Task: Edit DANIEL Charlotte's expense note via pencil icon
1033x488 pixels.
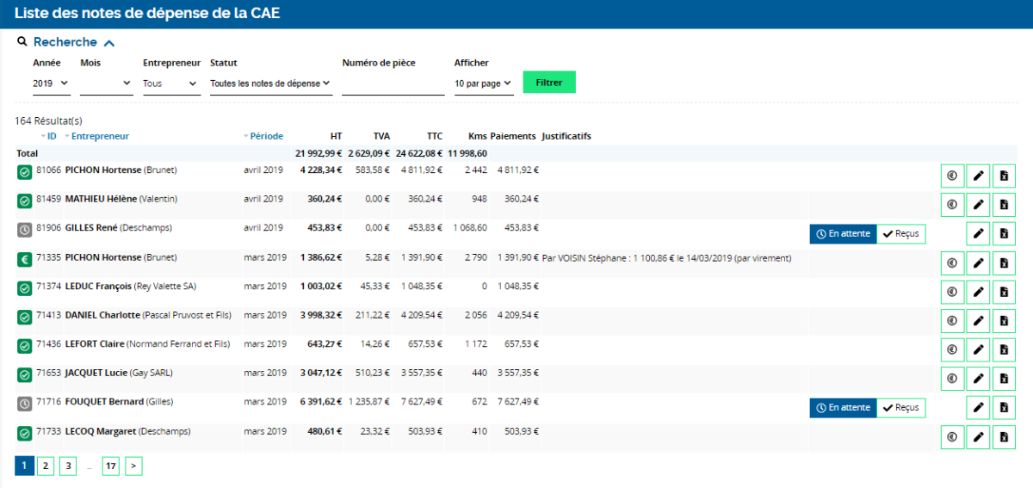Action: [978, 321]
